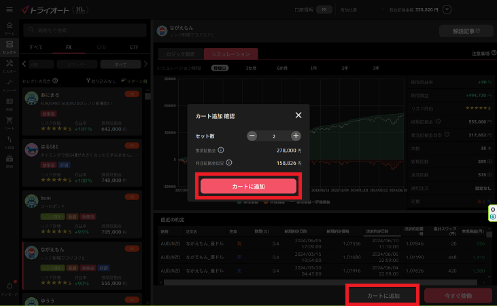Click the pink カートに追加 button in dialog
Screen dimensions: 497x306
tap(248, 186)
